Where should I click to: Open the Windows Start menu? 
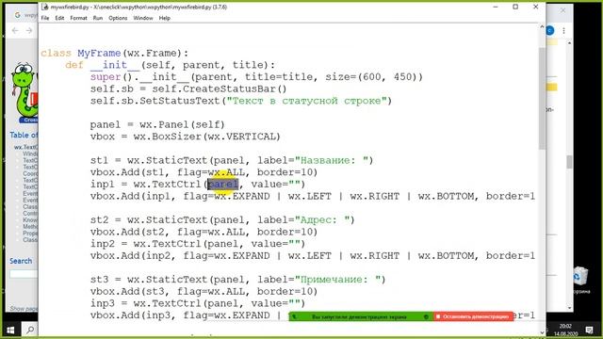pos(10,330)
